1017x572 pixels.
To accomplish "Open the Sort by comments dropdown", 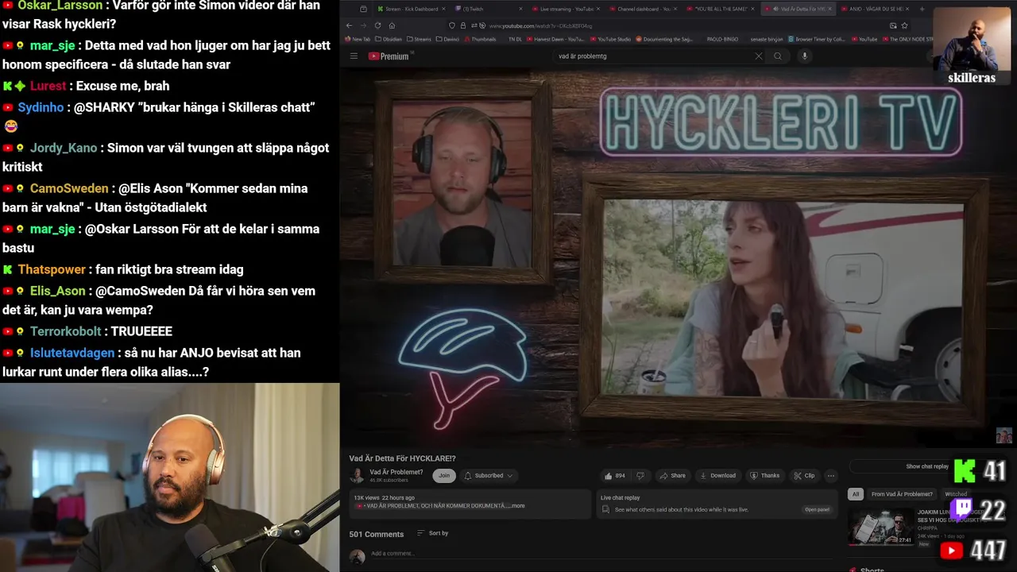I will pyautogui.click(x=433, y=533).
